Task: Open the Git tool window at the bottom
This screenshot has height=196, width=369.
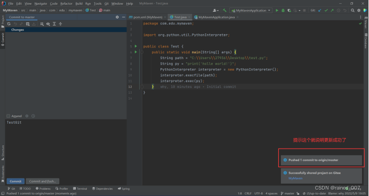Action: (x=11, y=189)
